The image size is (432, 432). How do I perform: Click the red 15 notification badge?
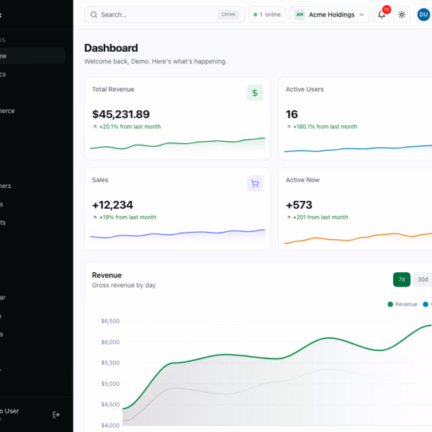click(x=387, y=9)
